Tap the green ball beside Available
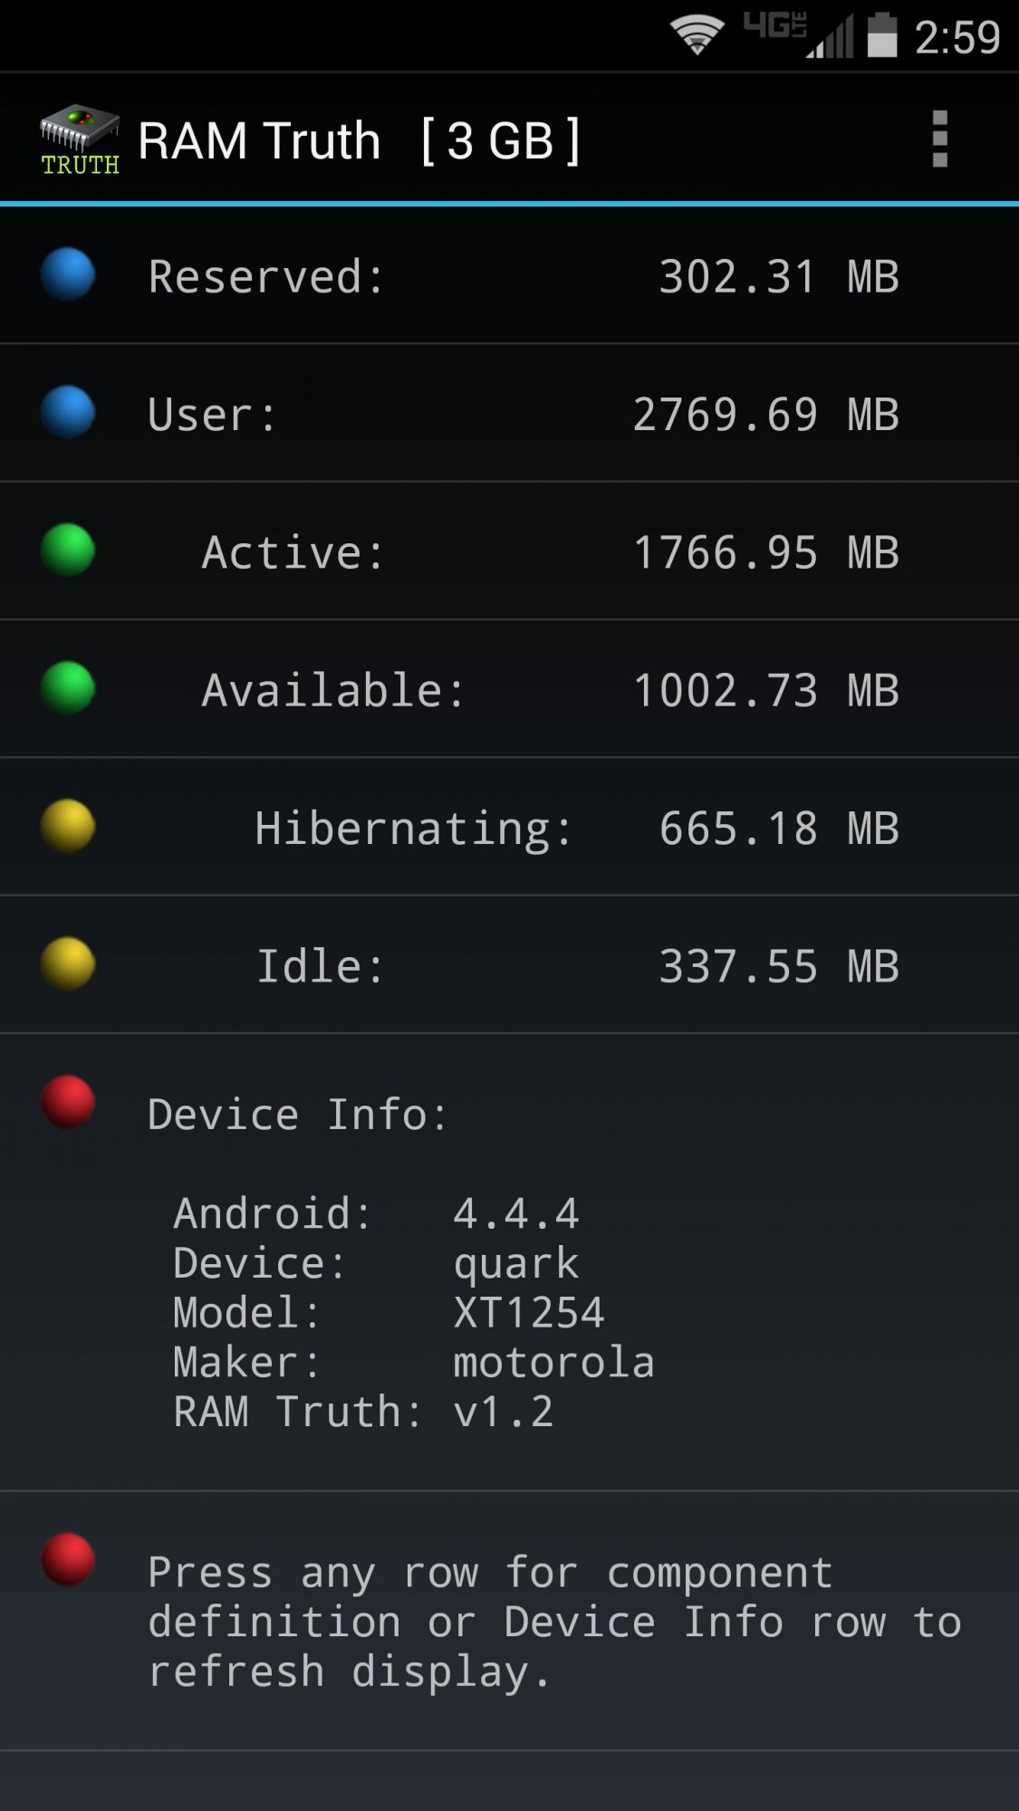The height and width of the screenshot is (1811, 1019). pos(68,688)
